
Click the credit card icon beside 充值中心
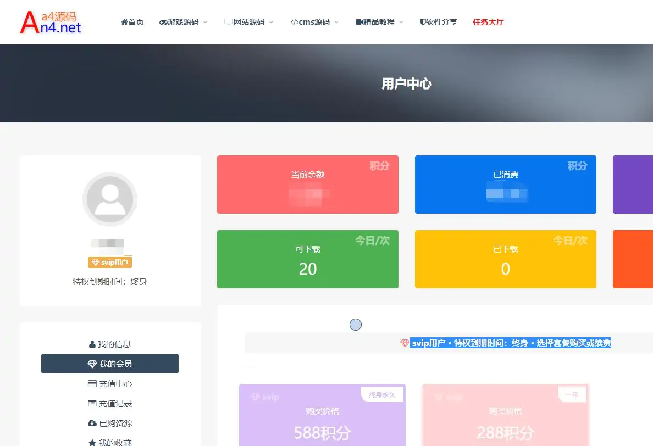pyautogui.click(x=92, y=383)
